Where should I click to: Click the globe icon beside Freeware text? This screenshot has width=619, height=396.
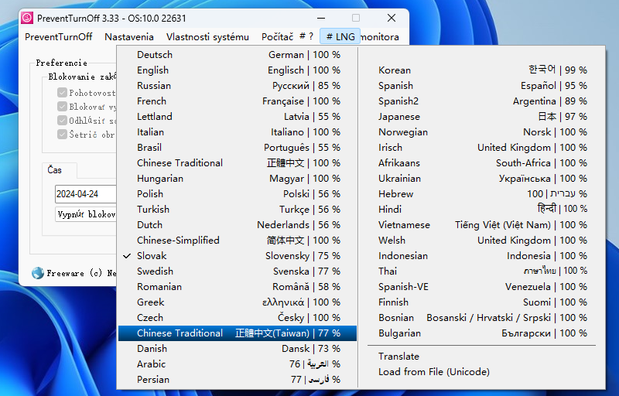pyautogui.click(x=37, y=273)
